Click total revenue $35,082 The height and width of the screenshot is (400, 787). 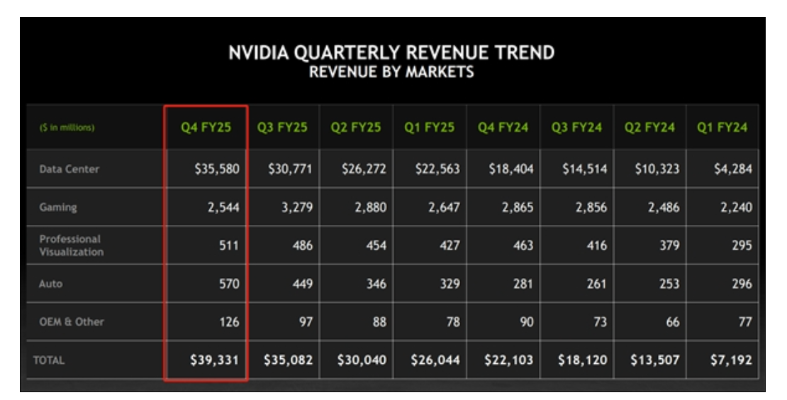click(x=288, y=360)
